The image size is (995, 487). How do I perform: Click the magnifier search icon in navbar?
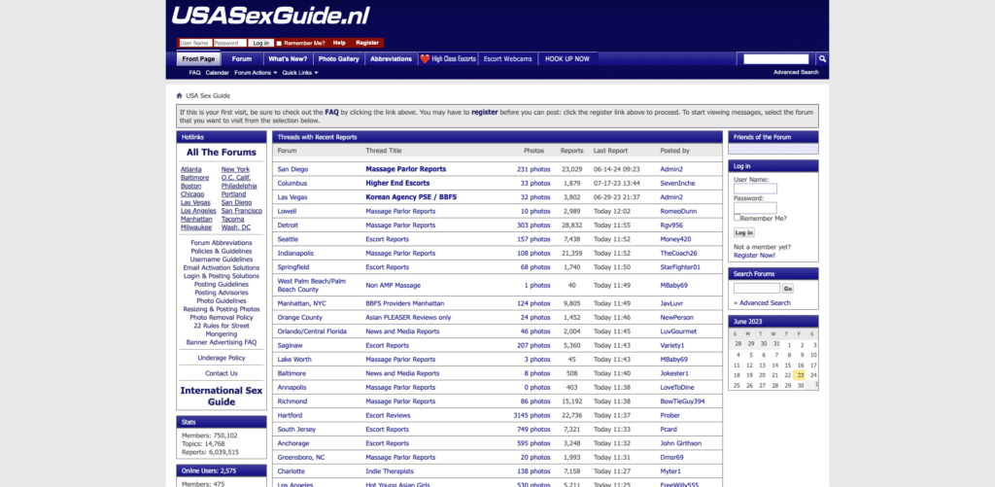[822, 59]
